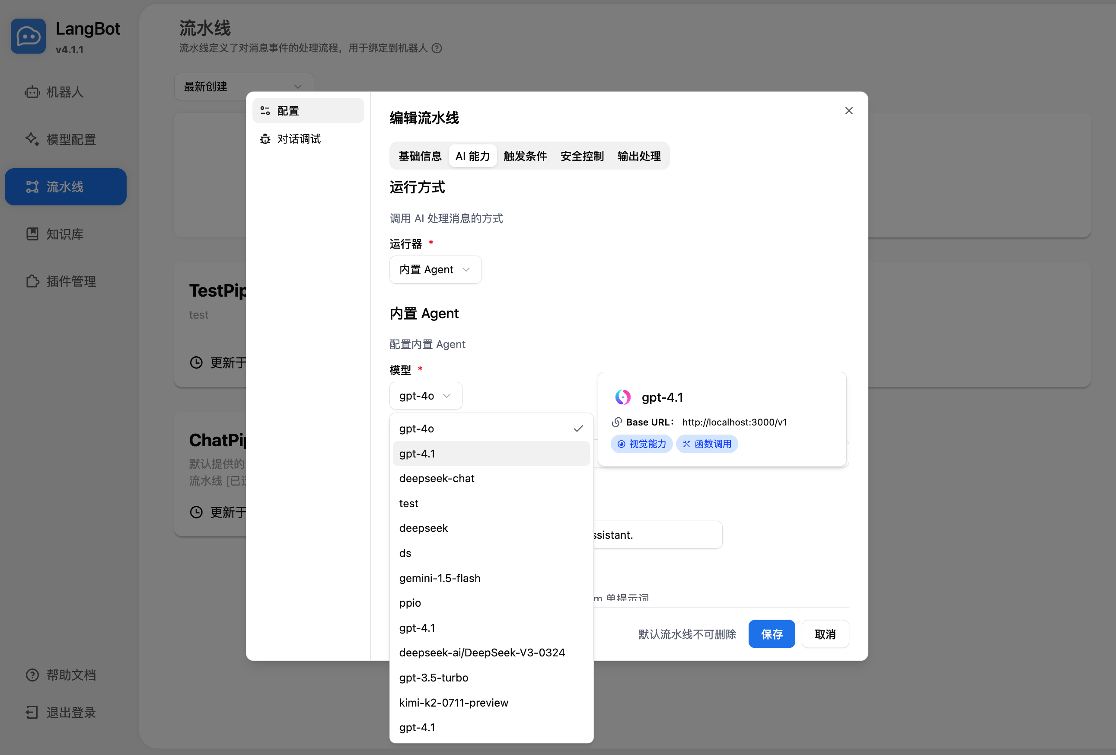Open the 配置 panel in dialog
Screen dimensions: 1116x755
coord(287,110)
